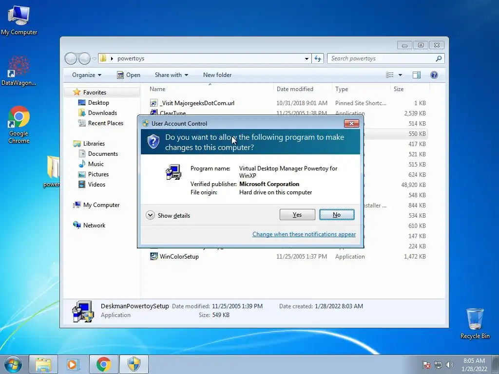This screenshot has width=499, height=374.
Task: Click New folder in toolbar
Action: pos(217,75)
